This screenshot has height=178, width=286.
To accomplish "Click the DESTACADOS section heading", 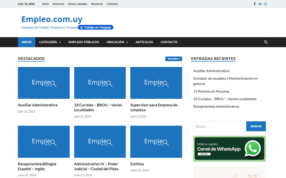I will pos(31,59).
